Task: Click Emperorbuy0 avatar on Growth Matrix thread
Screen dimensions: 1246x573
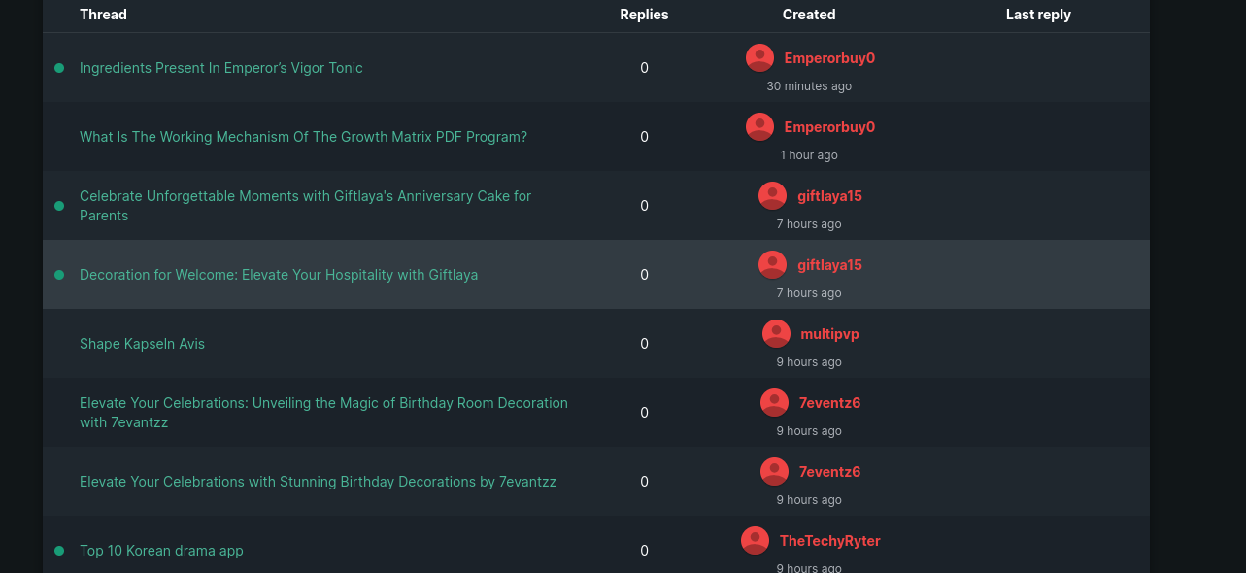Action: pyautogui.click(x=759, y=127)
